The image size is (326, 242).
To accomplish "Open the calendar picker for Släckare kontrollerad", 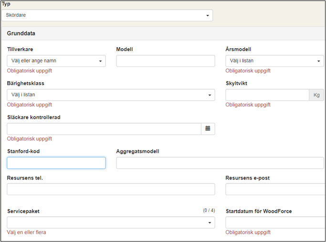I will tap(208, 129).
